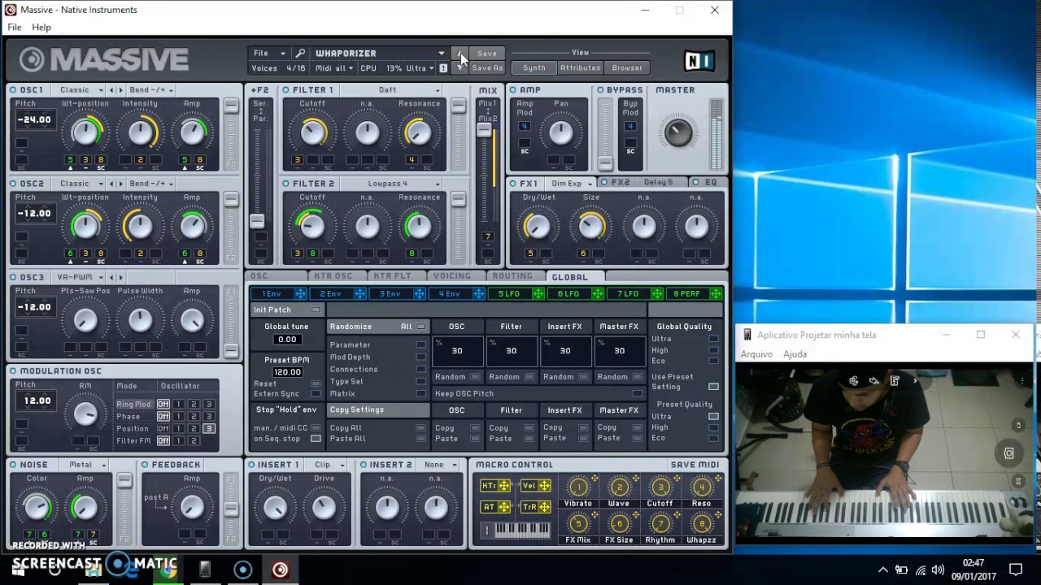Open the Noise Metal type dropdown
Viewport: 1041px width, 585px height.
click(86, 465)
